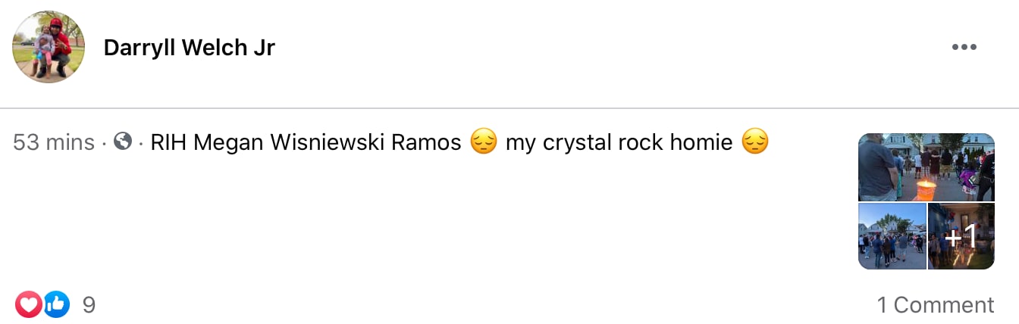
Task: Open the bottom-left crowd photo thumbnail
Action: 892,236
